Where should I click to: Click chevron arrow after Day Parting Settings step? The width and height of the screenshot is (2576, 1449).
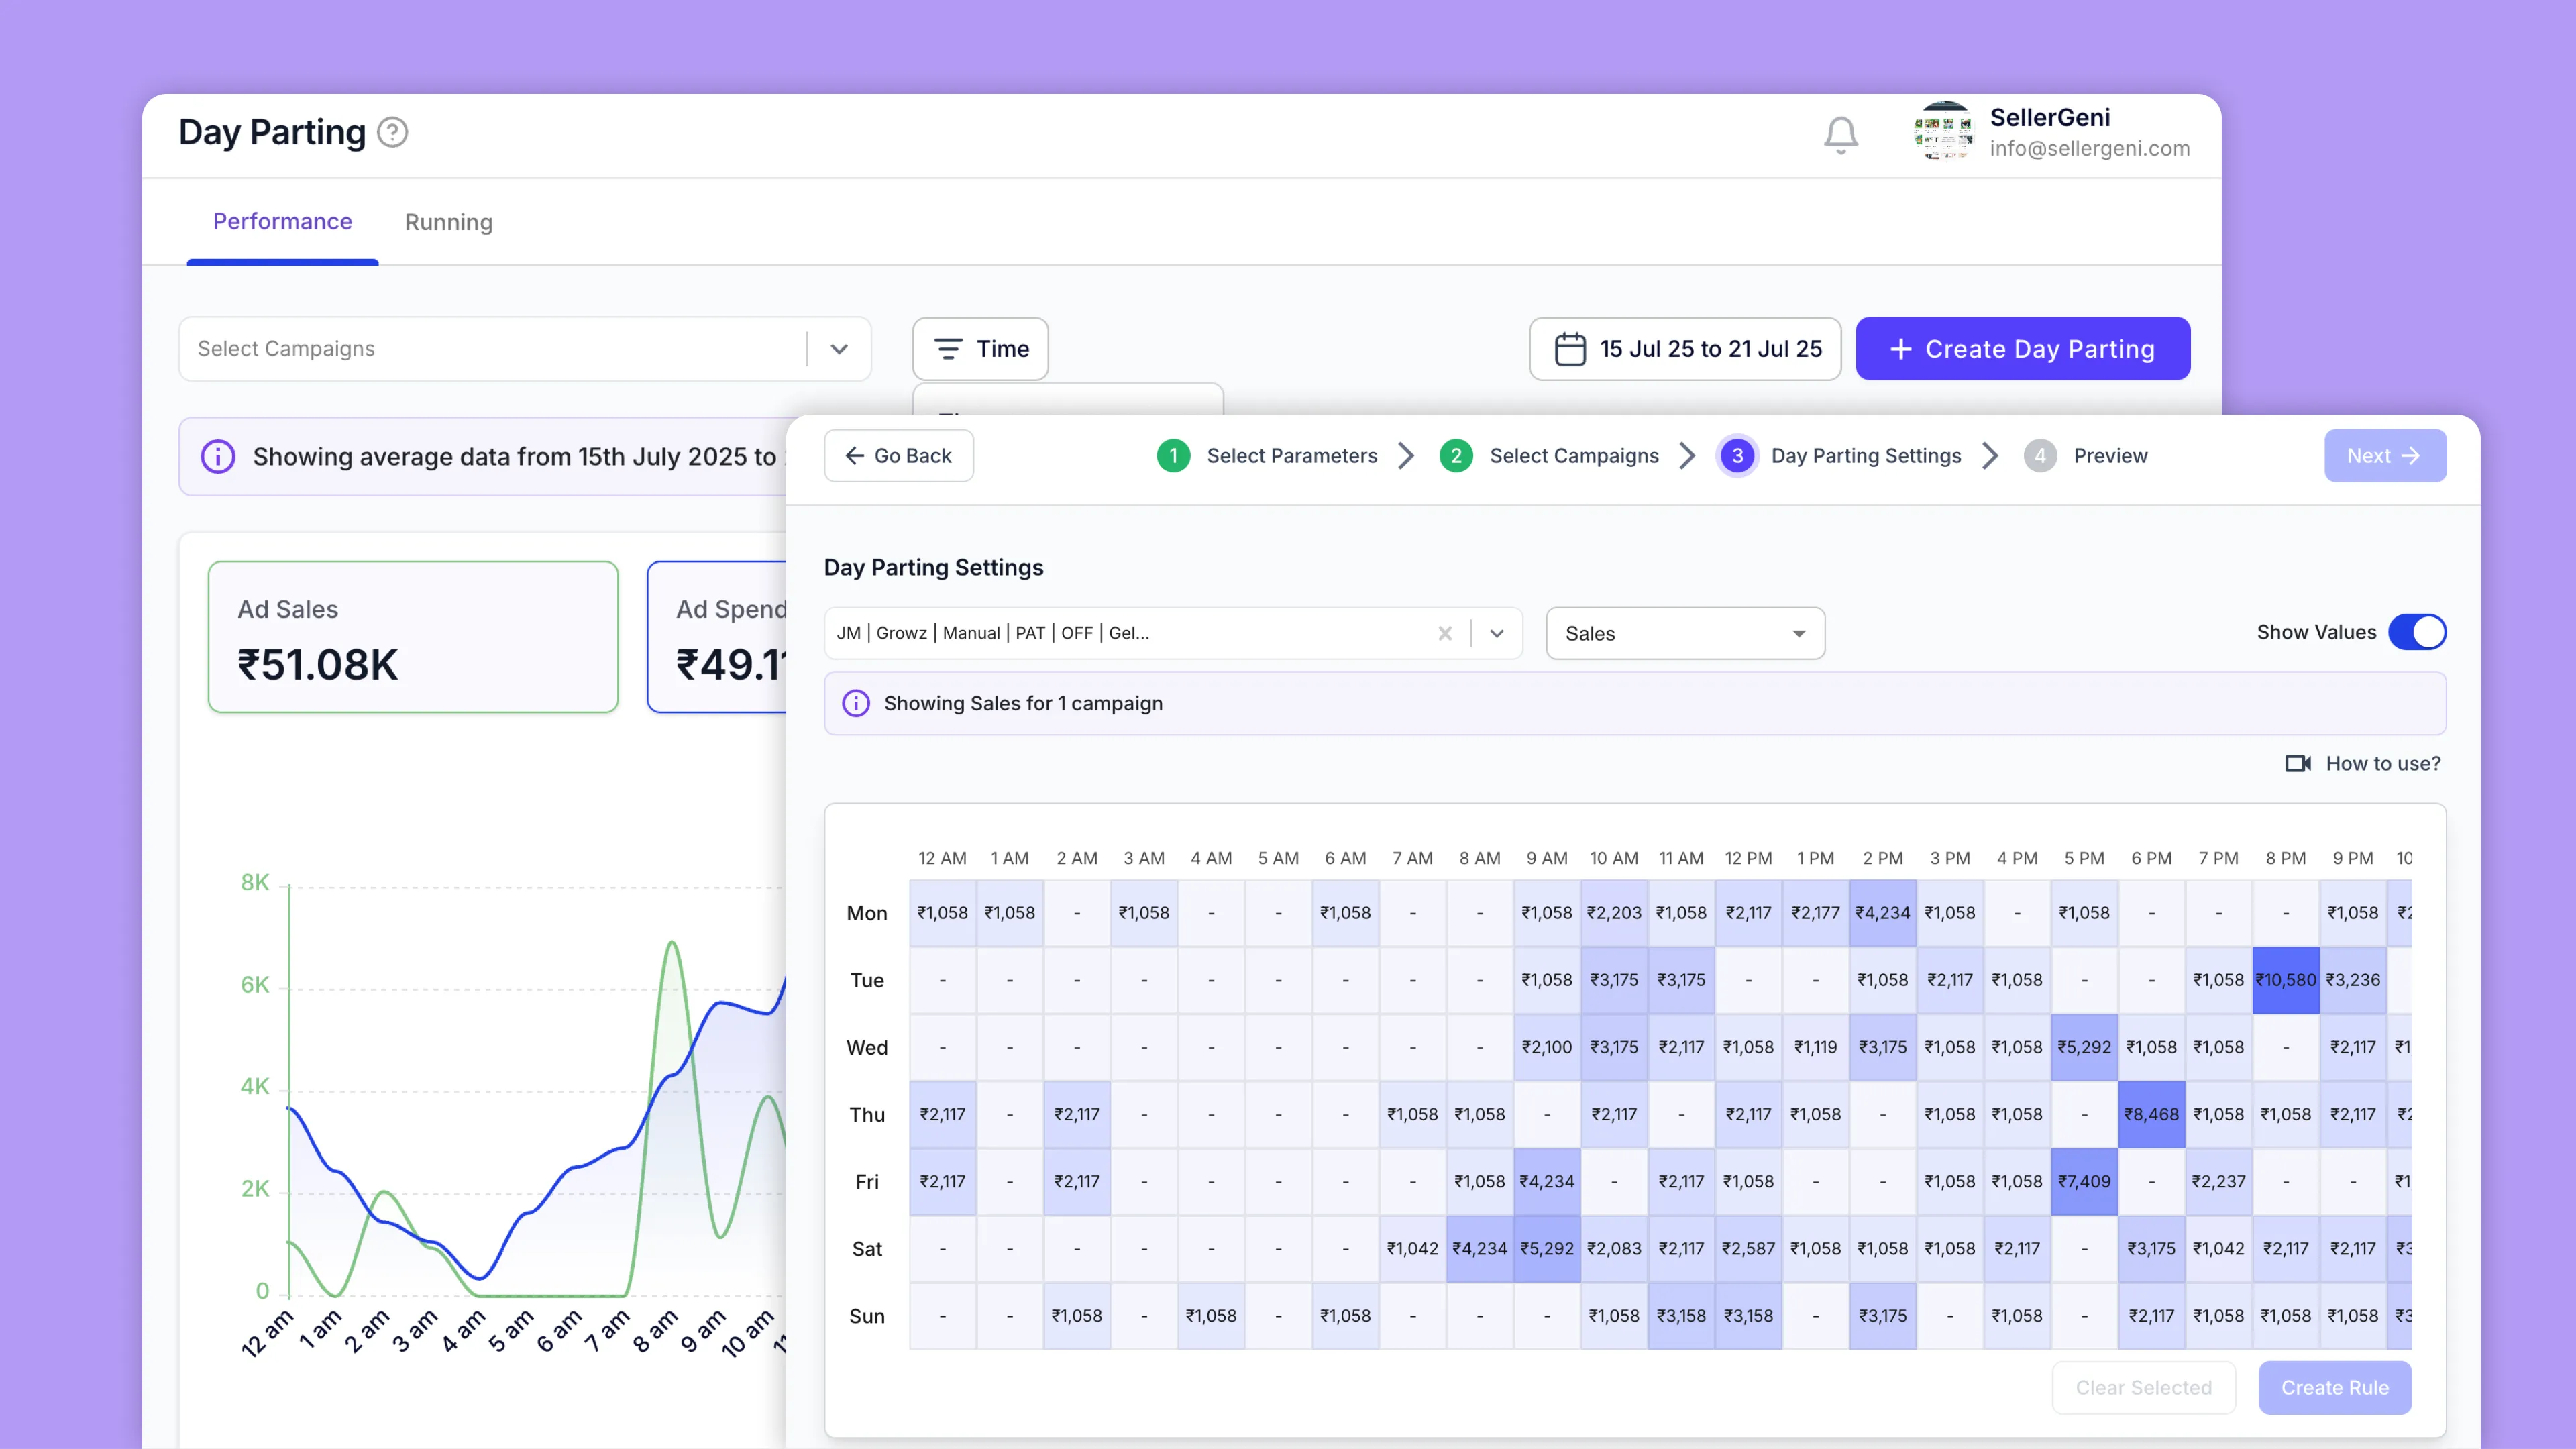click(x=1990, y=456)
